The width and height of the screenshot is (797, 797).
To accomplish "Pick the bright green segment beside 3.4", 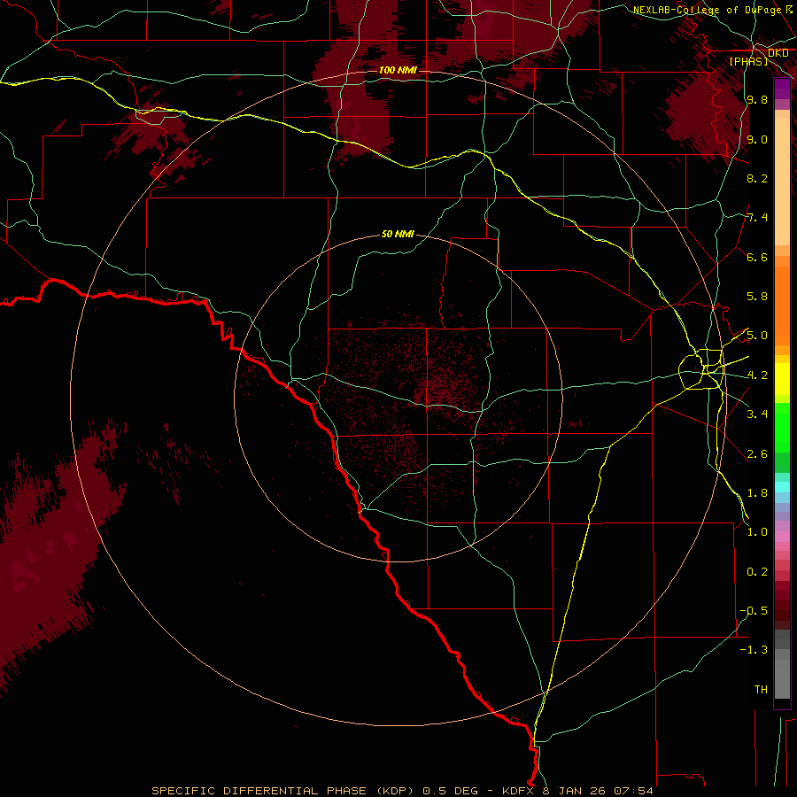I will tap(782, 428).
